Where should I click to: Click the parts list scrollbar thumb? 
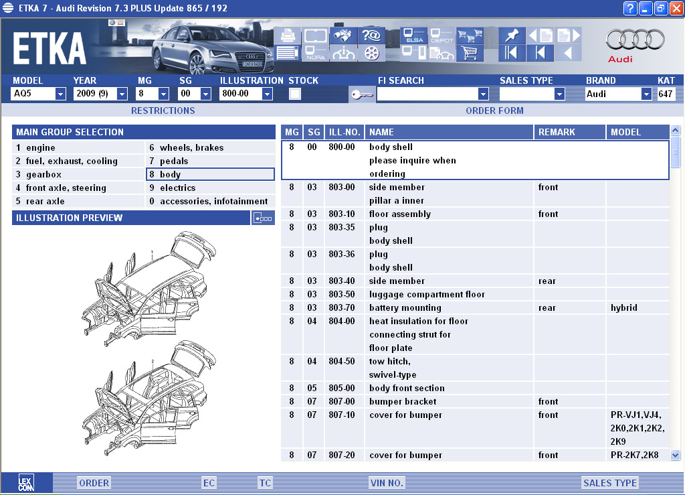coord(676,152)
